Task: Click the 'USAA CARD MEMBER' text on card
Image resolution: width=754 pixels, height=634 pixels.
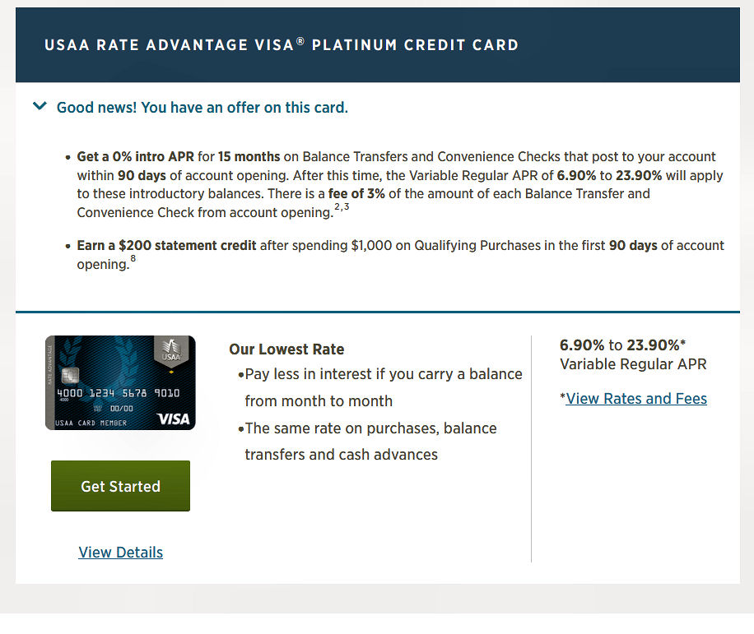Action: pos(87,423)
